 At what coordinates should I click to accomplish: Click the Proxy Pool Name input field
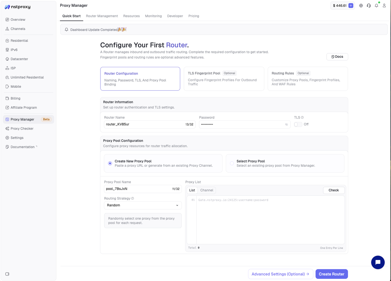pyautogui.click(x=143, y=189)
